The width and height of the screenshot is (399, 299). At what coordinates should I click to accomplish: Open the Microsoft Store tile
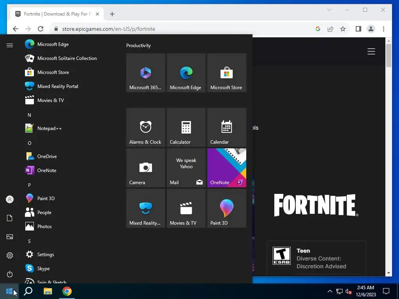click(x=226, y=73)
